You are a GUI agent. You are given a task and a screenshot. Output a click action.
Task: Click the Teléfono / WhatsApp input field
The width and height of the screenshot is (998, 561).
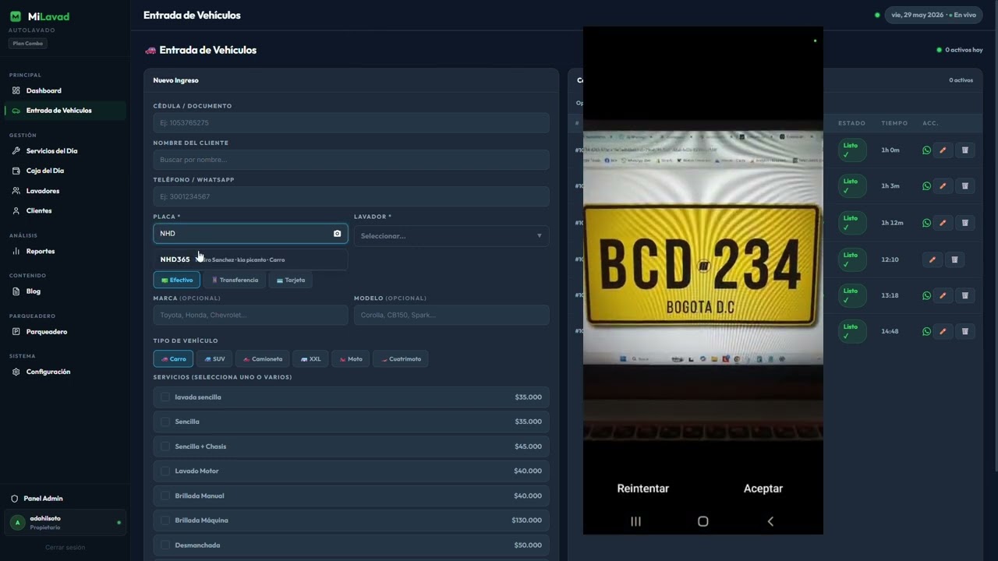pyautogui.click(x=351, y=196)
